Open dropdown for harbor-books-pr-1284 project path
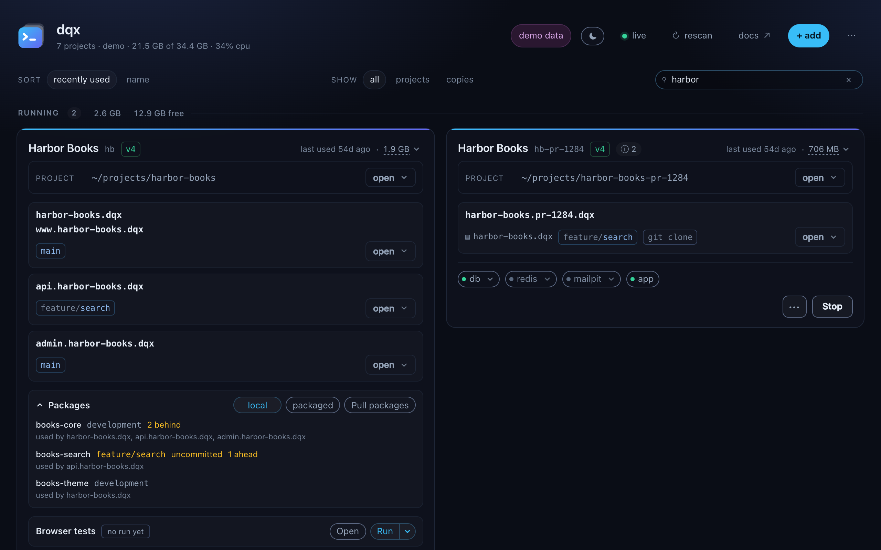The image size is (881, 550). pos(820,177)
